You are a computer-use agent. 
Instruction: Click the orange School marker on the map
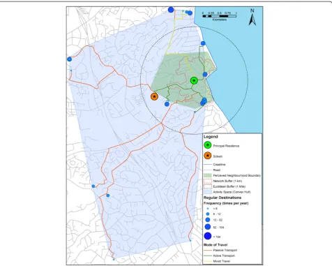click(x=154, y=96)
